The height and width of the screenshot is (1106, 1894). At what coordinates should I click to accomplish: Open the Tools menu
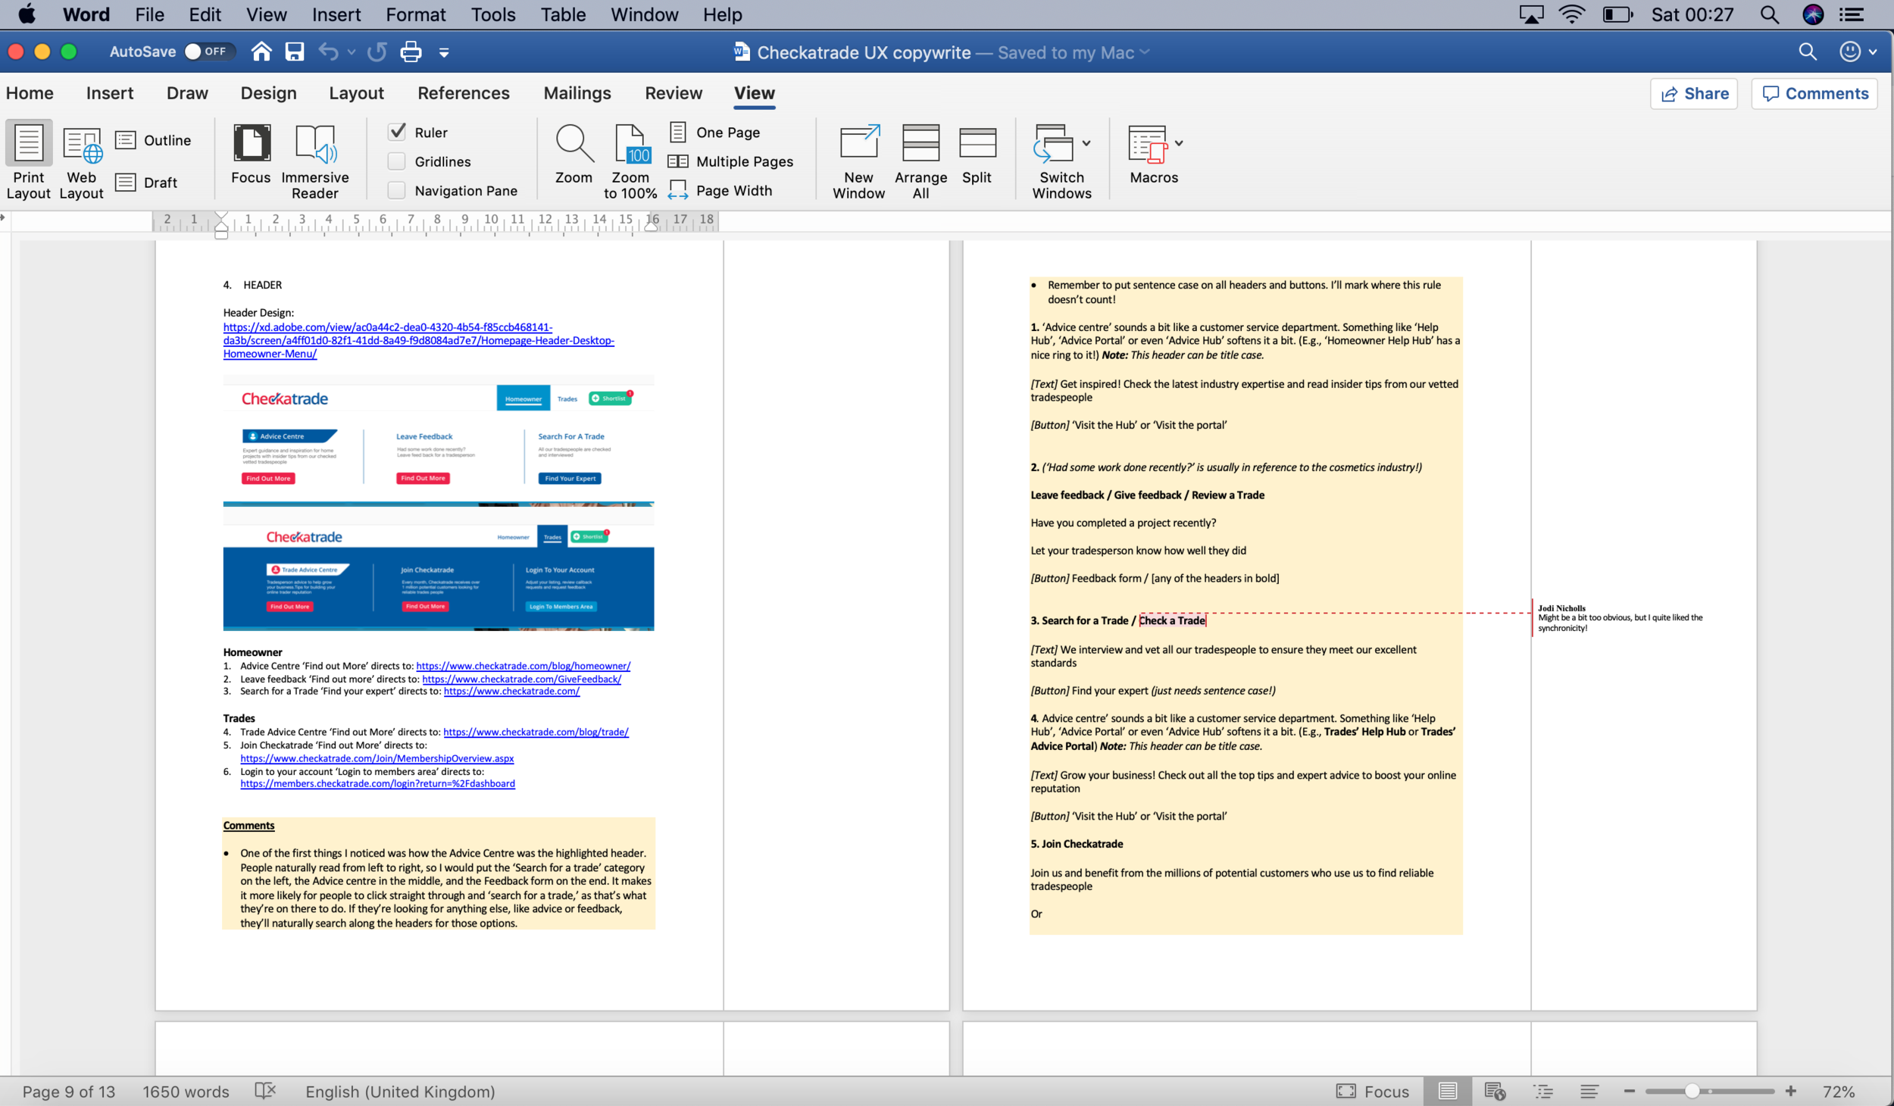coord(492,14)
